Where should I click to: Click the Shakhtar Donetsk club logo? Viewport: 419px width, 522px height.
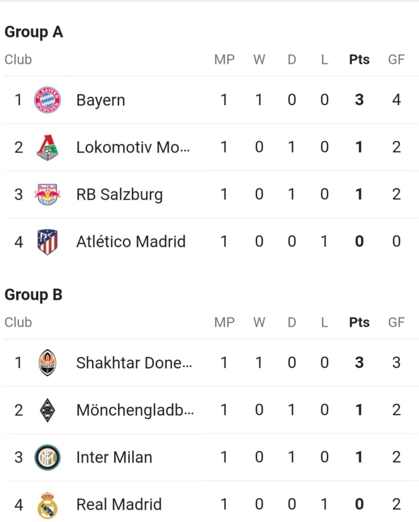[47, 363]
